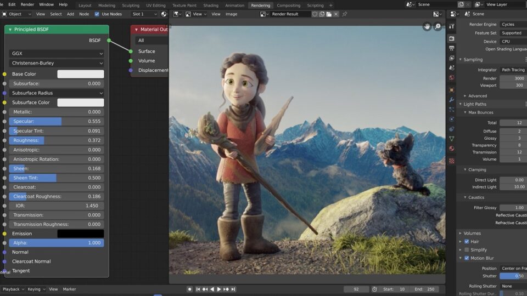Expand the Volumes panel
527x296 pixels.
(461, 233)
